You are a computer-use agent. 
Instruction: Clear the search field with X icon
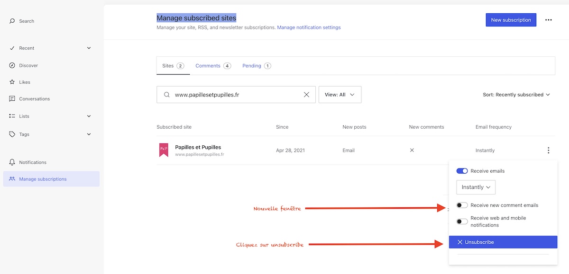[x=306, y=95]
